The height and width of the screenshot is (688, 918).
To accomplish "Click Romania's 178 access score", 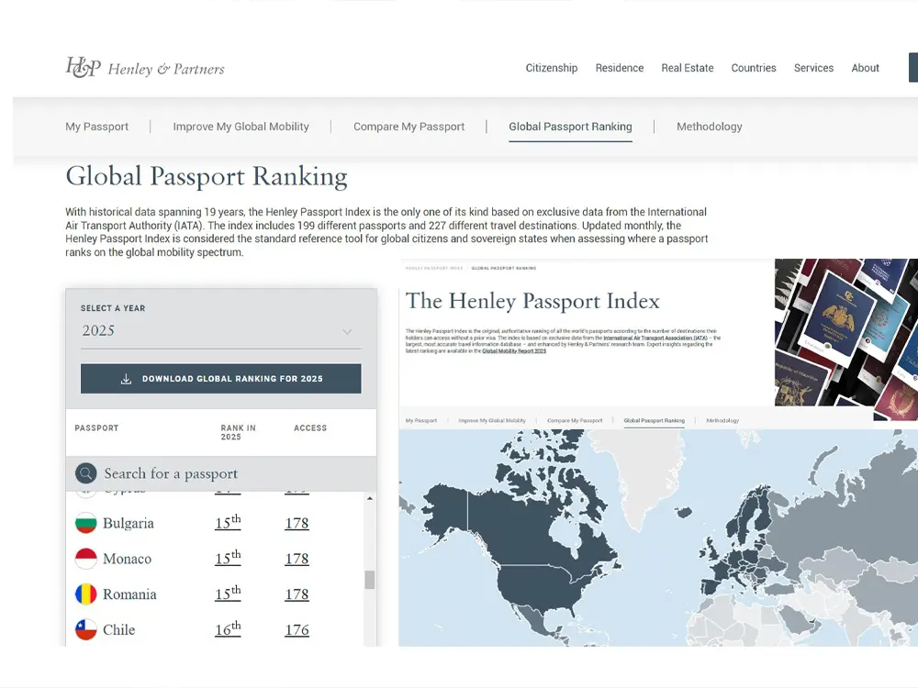I will [x=297, y=594].
